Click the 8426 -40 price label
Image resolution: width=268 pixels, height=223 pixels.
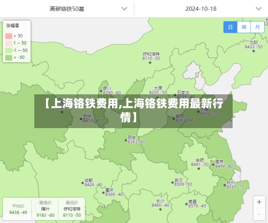(x=93, y=184)
